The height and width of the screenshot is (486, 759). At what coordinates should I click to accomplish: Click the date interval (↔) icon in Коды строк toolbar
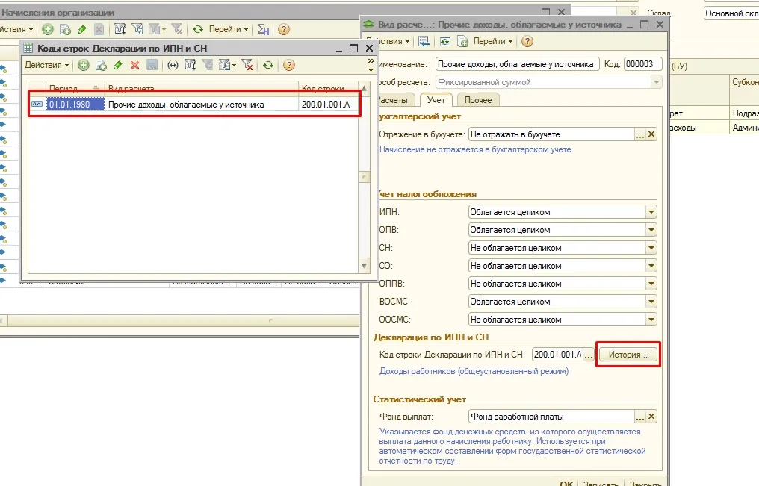point(173,65)
